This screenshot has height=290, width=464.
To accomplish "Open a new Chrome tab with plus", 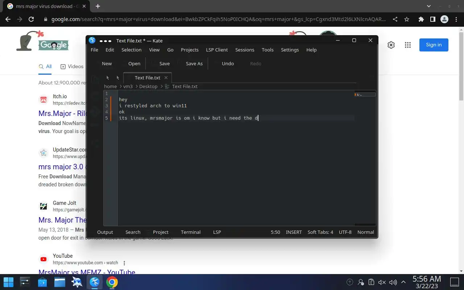I will click(x=98, y=6).
